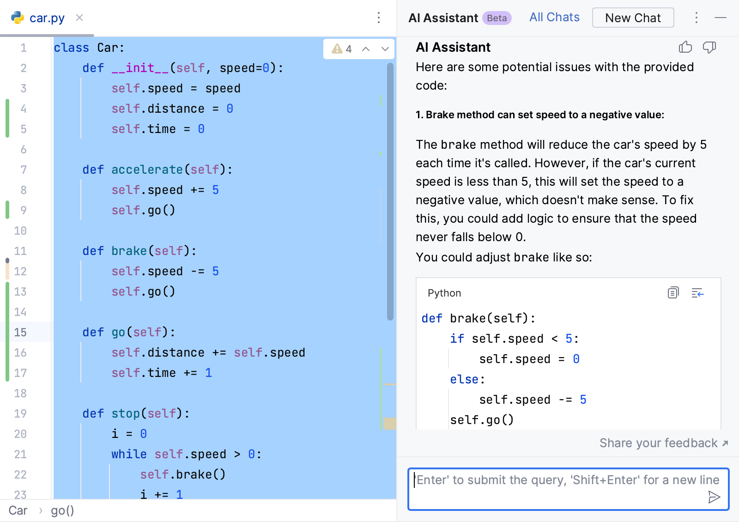
Task: Give the AI response a thumbs up
Action: pyautogui.click(x=685, y=47)
